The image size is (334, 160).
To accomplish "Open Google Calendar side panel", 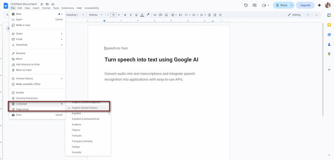I will click(329, 15).
